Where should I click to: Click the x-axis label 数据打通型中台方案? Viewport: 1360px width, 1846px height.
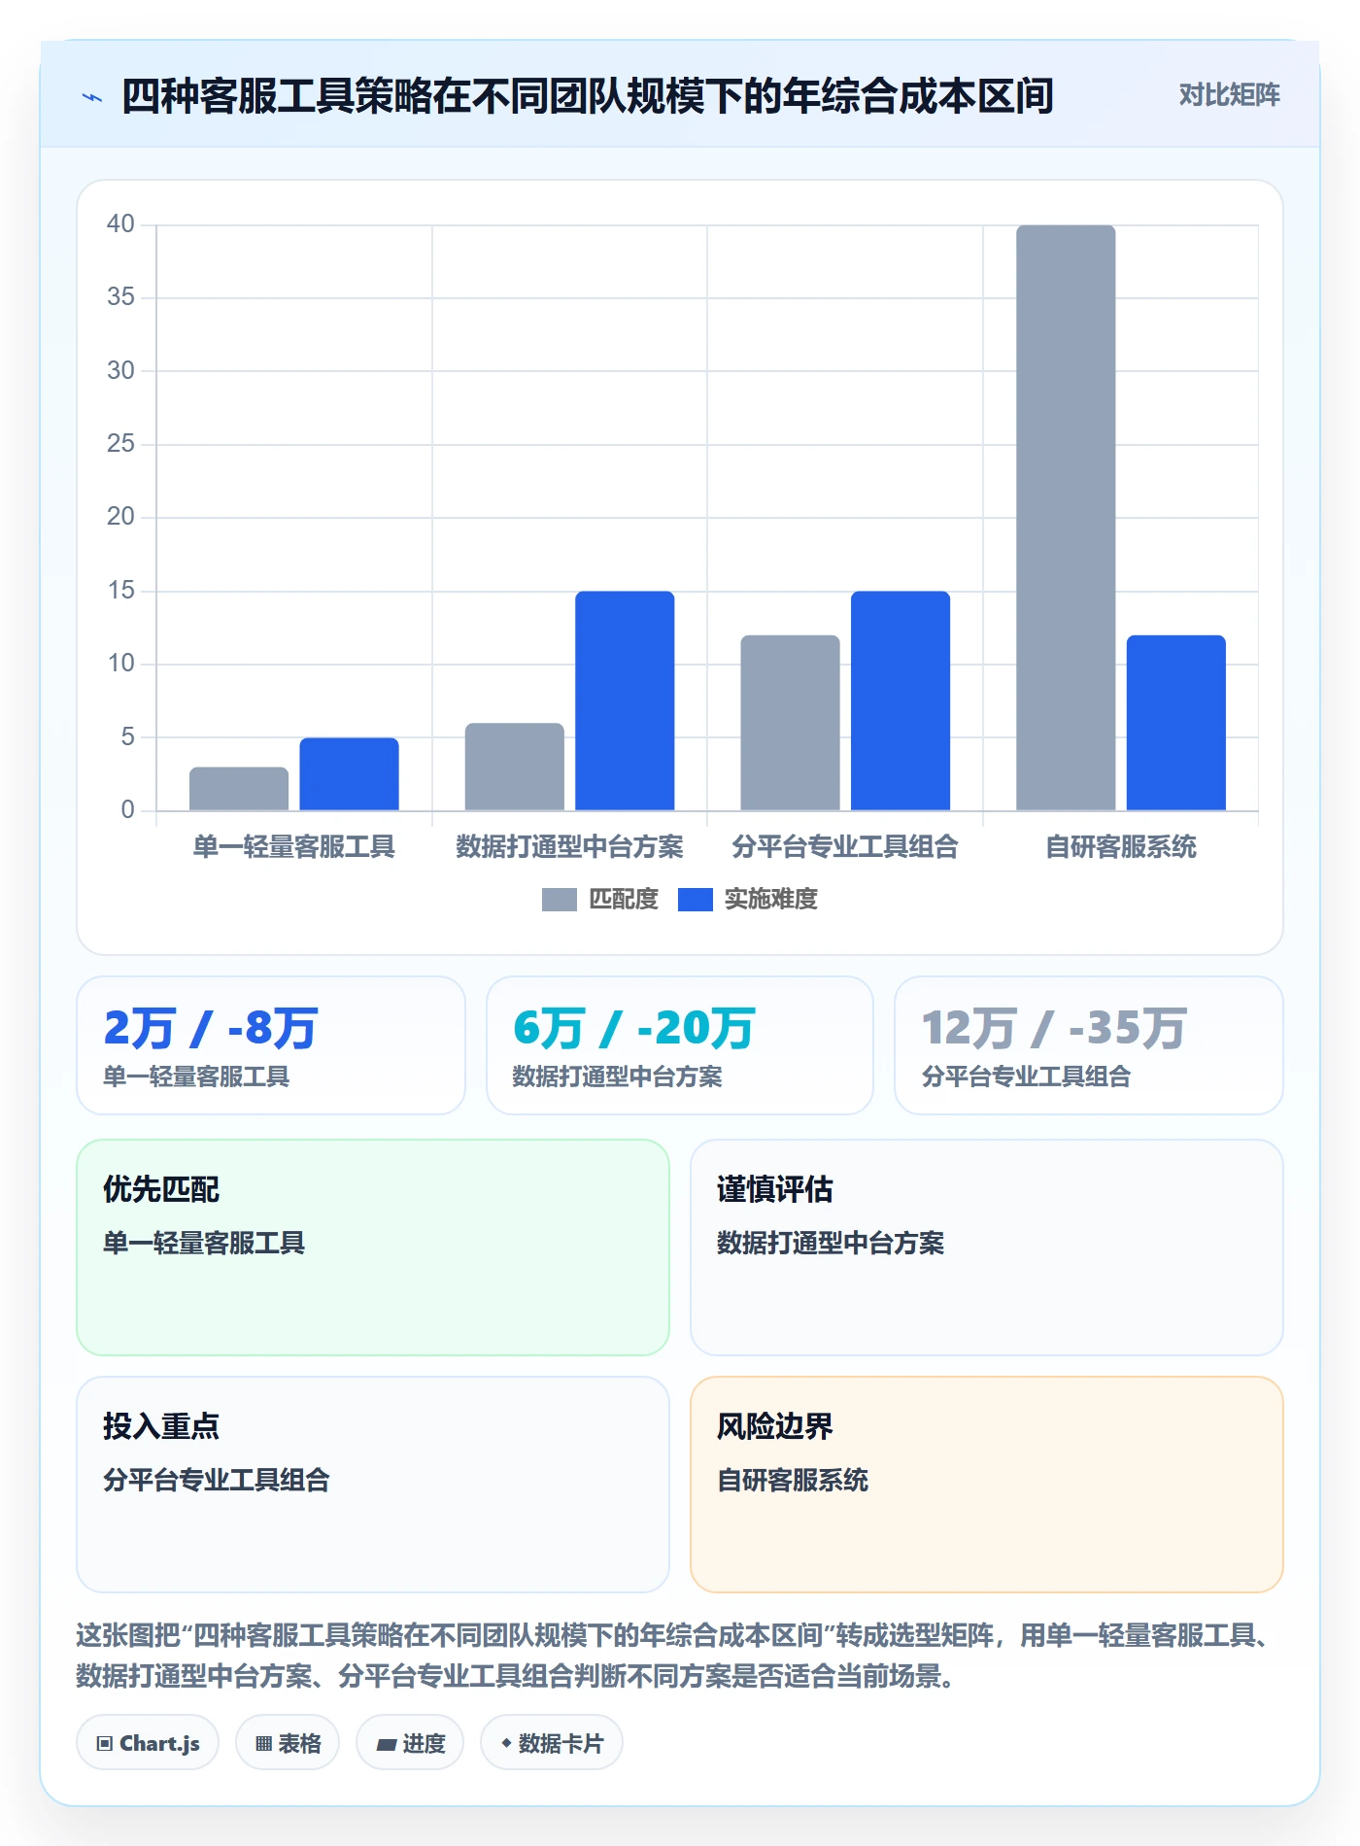(x=569, y=847)
